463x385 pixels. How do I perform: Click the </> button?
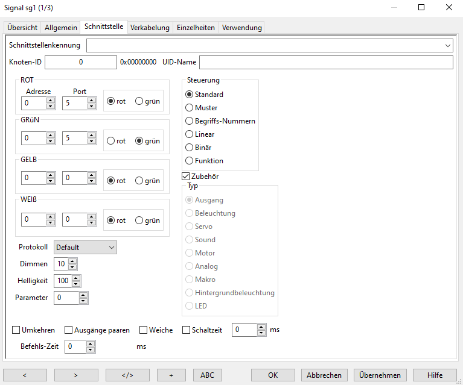[x=127, y=375]
